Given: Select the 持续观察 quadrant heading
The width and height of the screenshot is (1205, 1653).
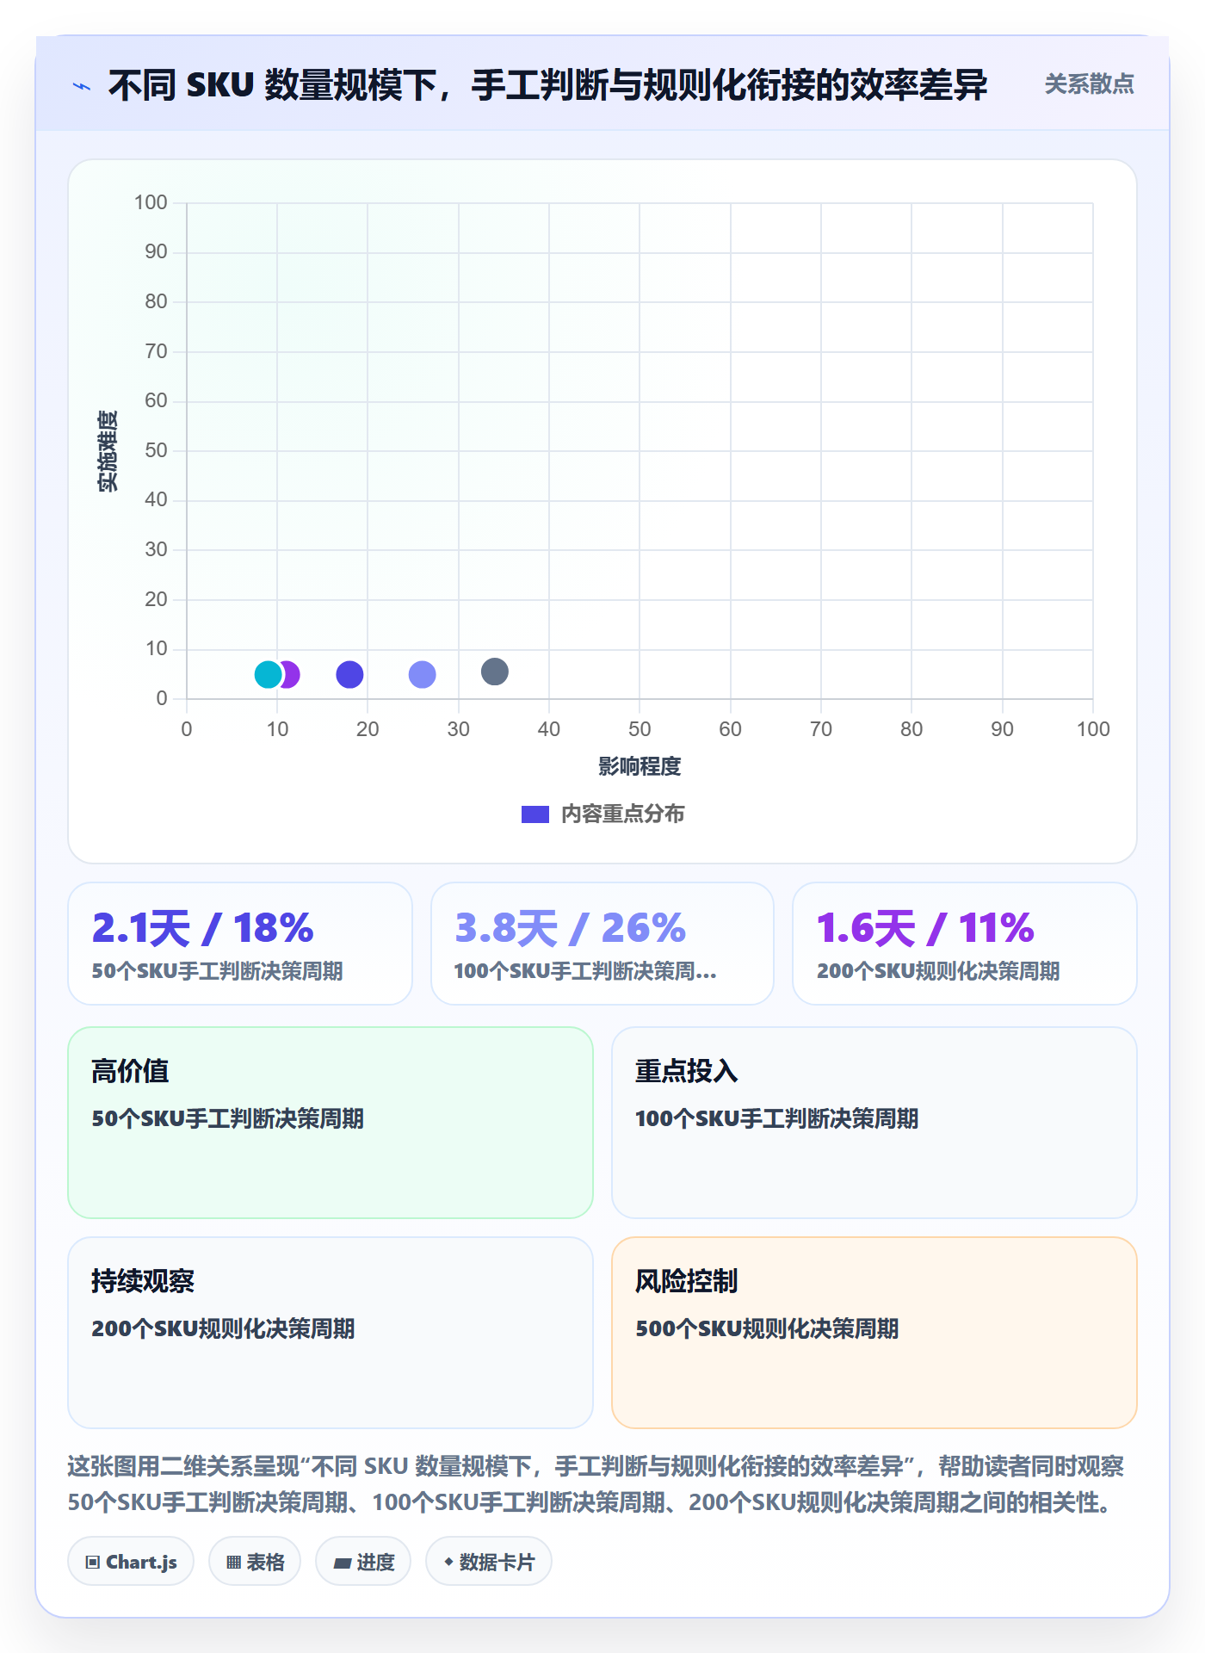Looking at the screenshot, I should [143, 1281].
